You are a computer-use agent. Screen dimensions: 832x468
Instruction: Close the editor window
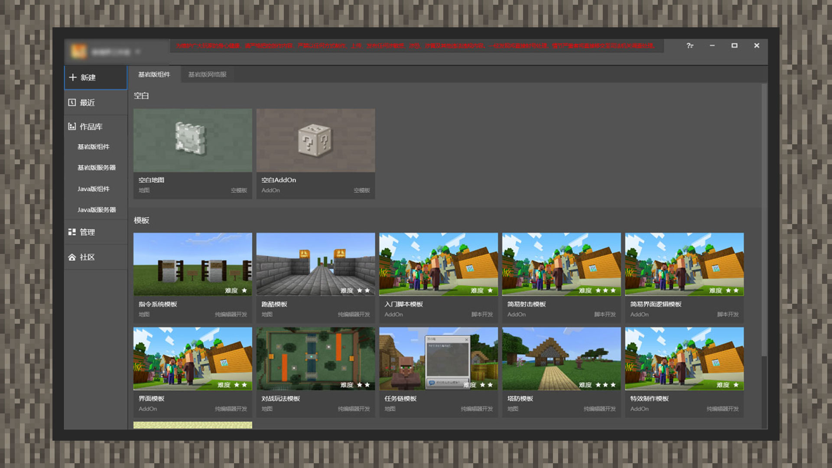(757, 45)
